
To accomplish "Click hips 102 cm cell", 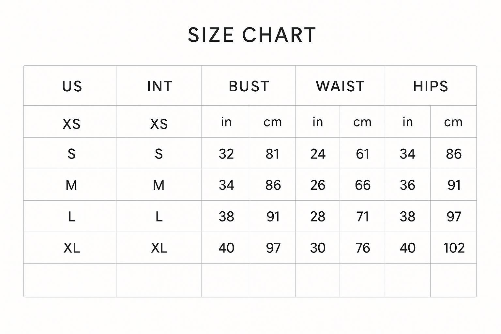I will [454, 248].
